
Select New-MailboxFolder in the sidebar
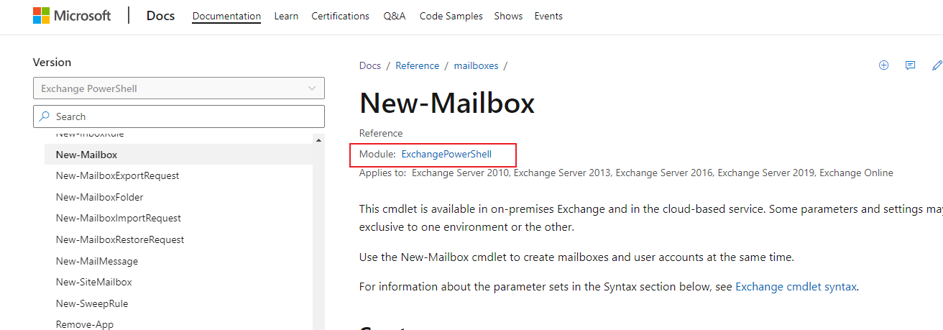click(x=99, y=197)
